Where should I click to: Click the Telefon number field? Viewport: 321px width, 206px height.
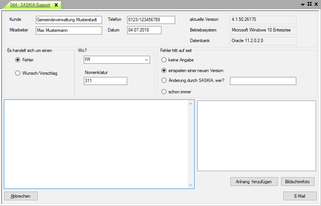[x=151, y=20]
